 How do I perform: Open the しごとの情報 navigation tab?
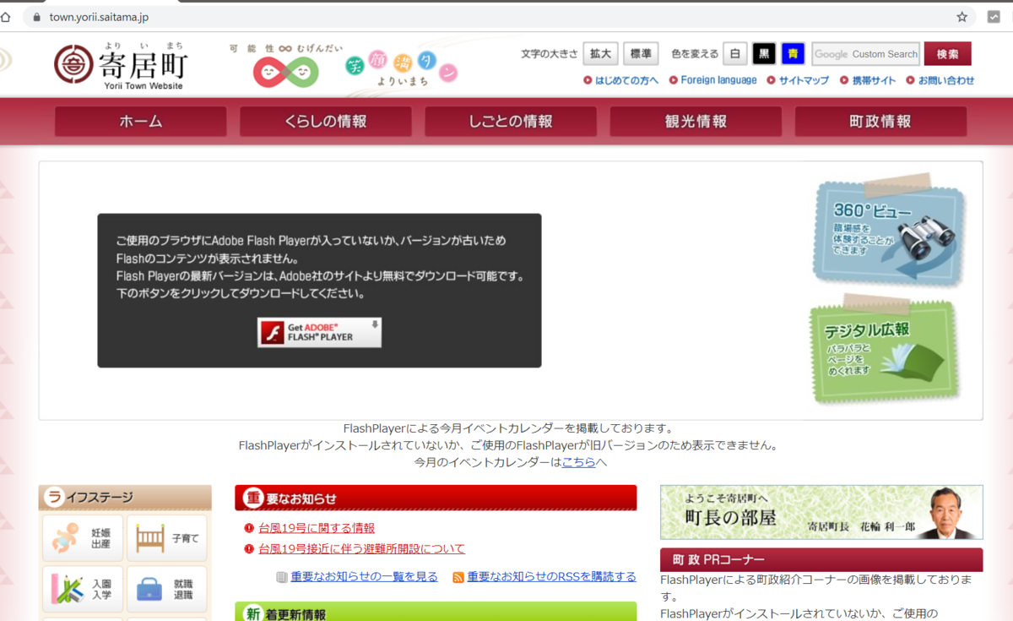click(x=511, y=121)
